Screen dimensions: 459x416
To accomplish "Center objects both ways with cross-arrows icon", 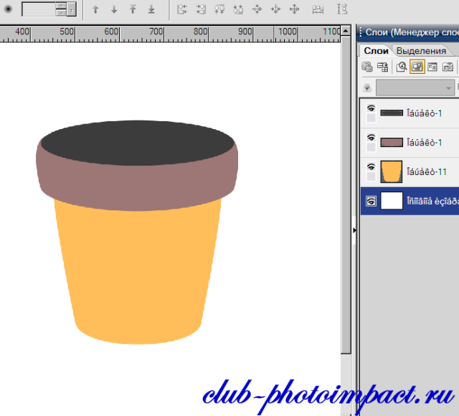I will [x=294, y=9].
